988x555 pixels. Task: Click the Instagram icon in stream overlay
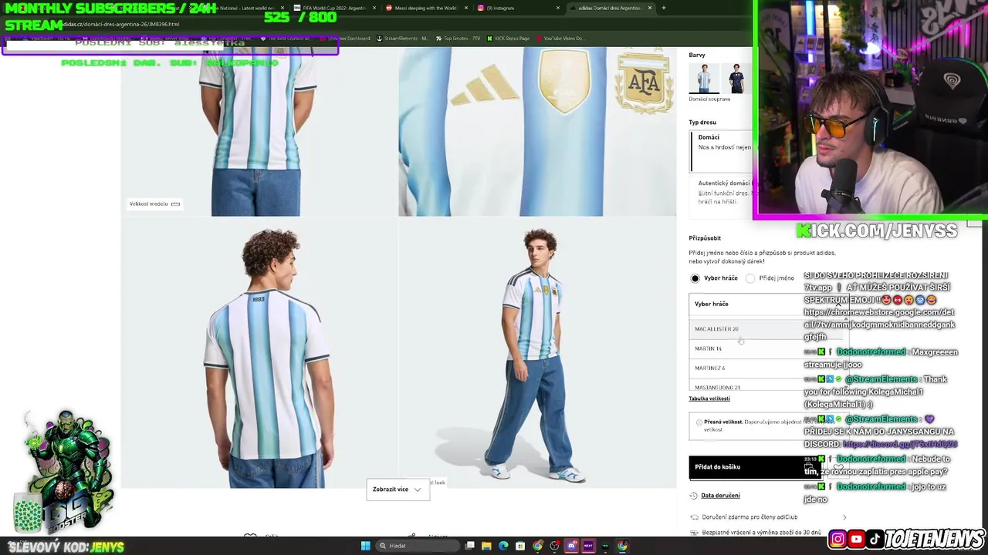pyautogui.click(x=837, y=540)
